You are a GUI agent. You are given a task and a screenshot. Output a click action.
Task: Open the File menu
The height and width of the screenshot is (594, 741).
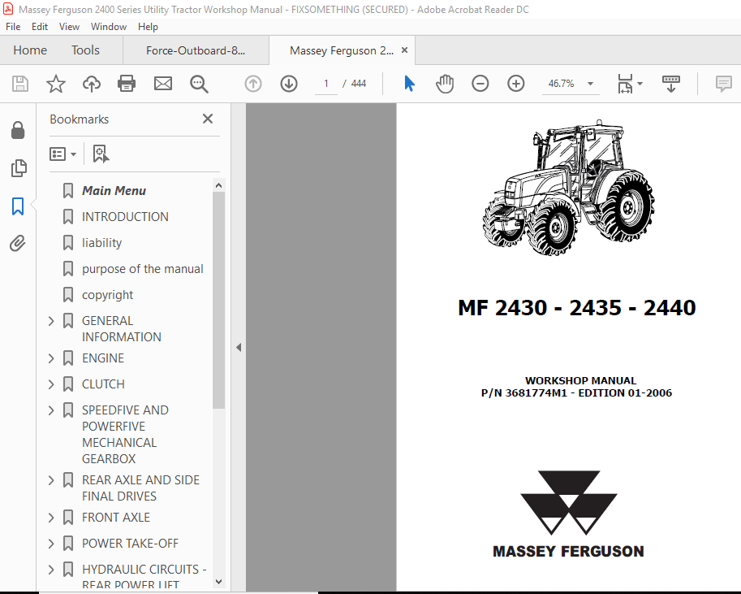click(13, 27)
